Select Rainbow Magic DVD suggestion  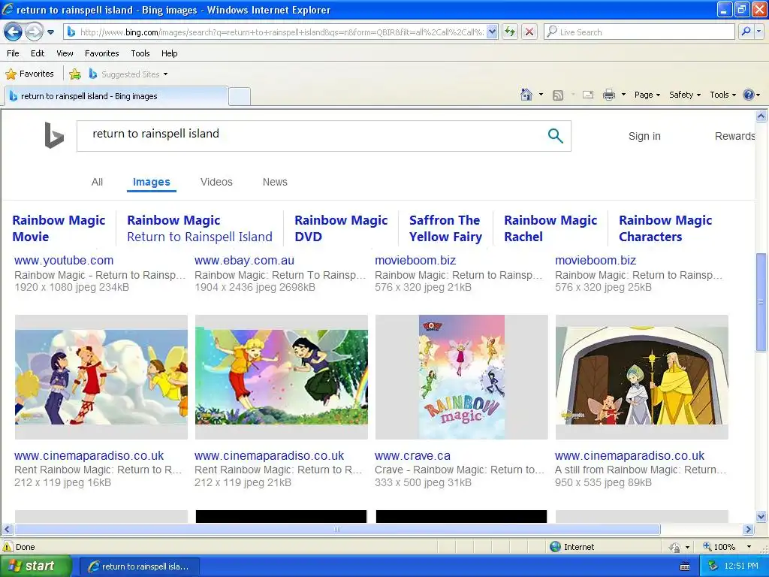tap(341, 228)
